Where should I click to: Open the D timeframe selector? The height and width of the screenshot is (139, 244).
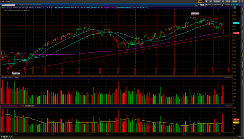coord(202,5)
